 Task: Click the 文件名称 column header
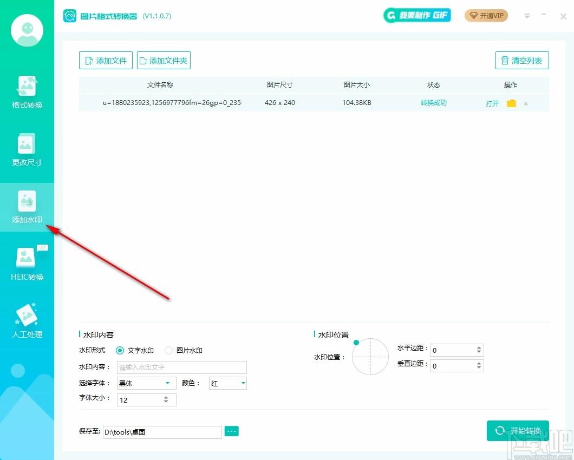coord(160,85)
